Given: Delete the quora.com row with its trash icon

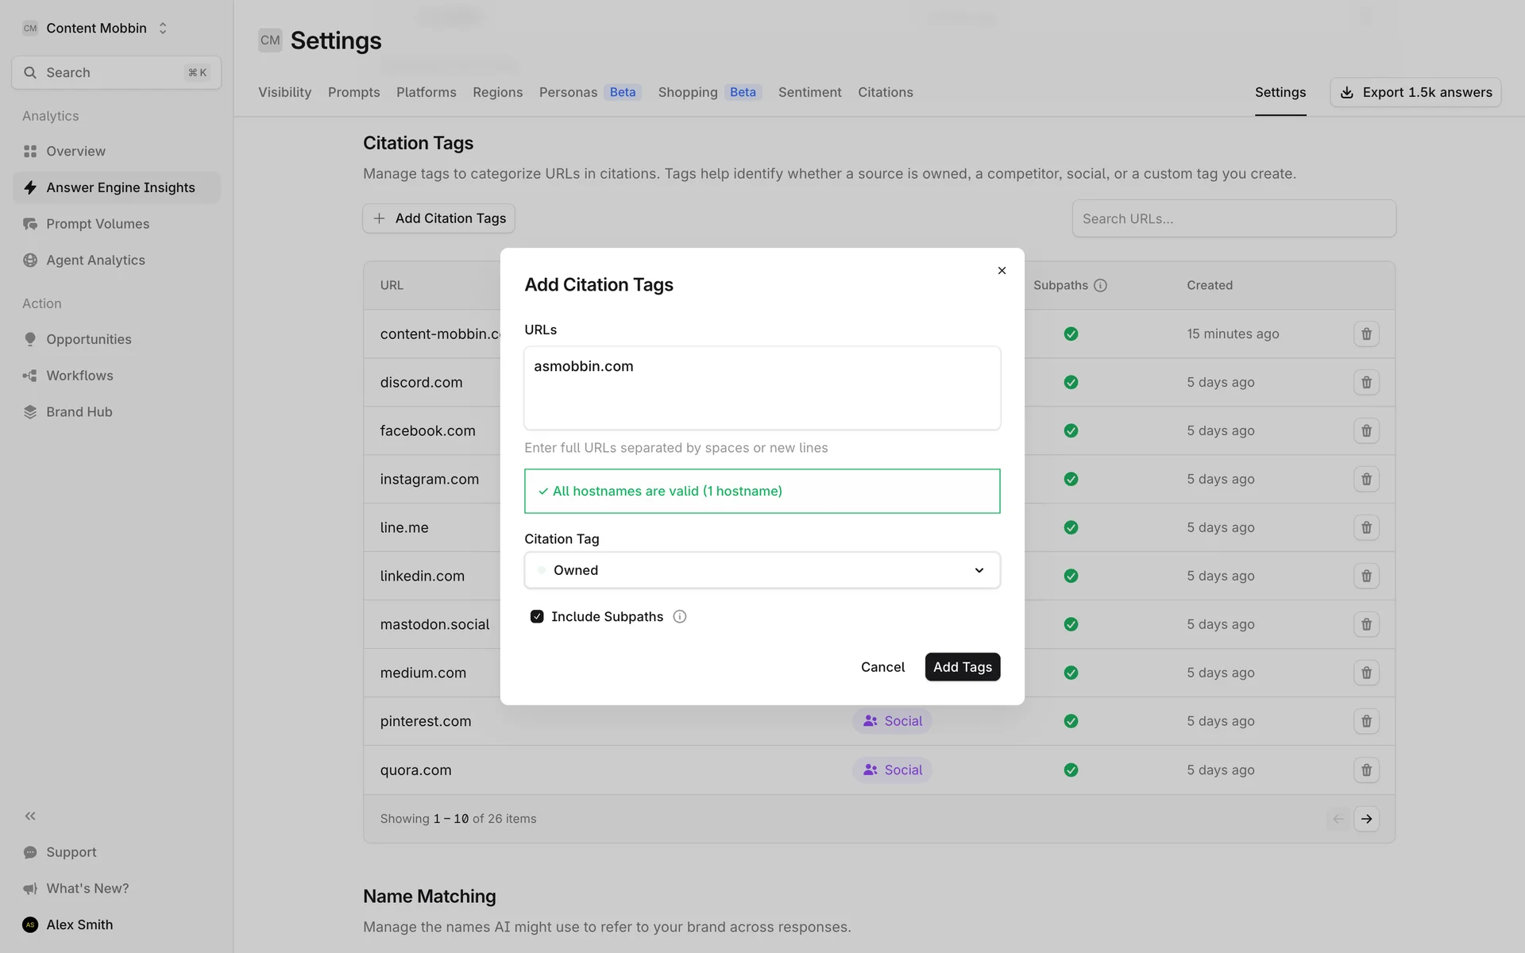Looking at the screenshot, I should tap(1366, 770).
